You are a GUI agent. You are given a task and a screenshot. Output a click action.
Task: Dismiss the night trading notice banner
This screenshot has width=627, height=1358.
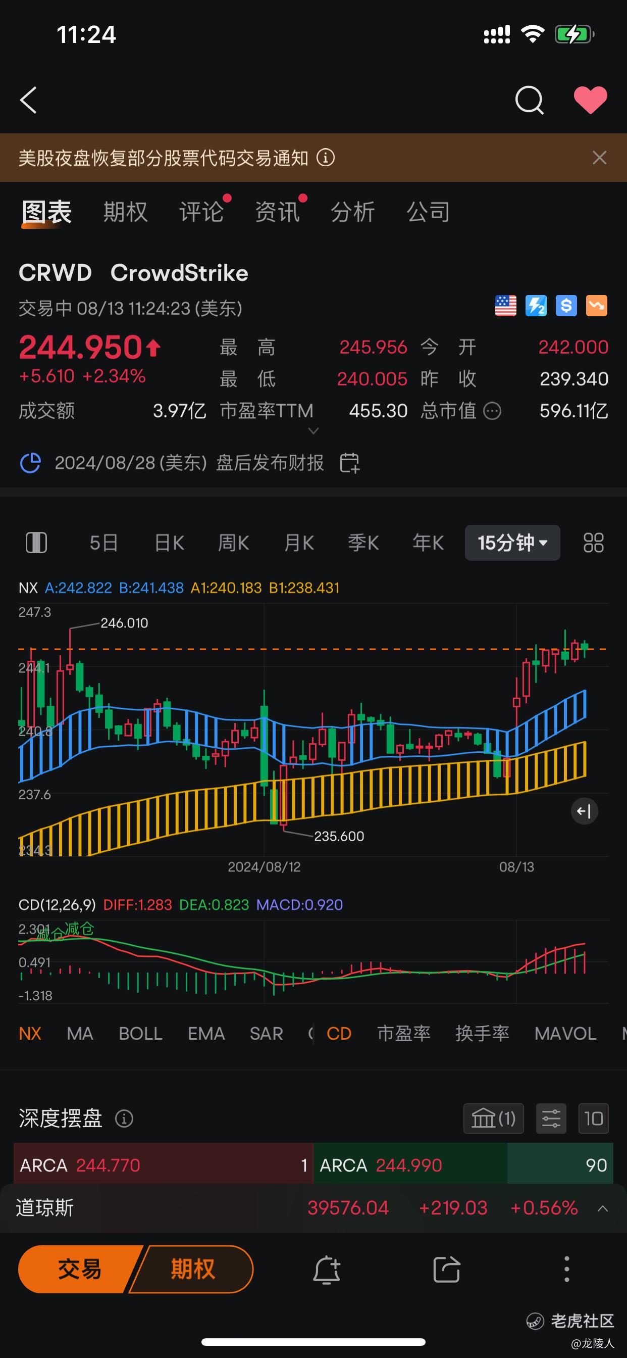(600, 158)
